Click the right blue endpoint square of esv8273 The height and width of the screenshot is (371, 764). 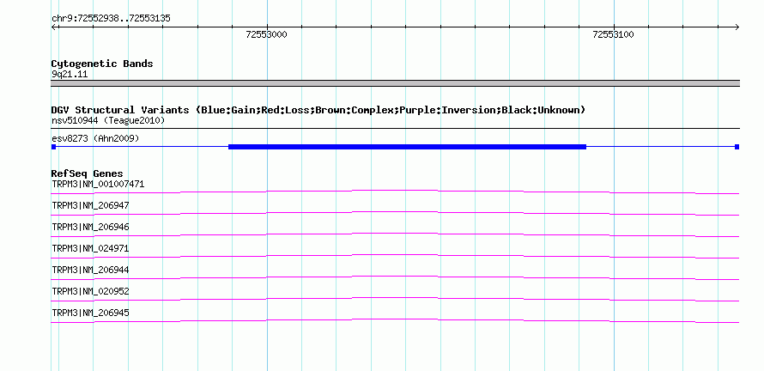point(737,147)
